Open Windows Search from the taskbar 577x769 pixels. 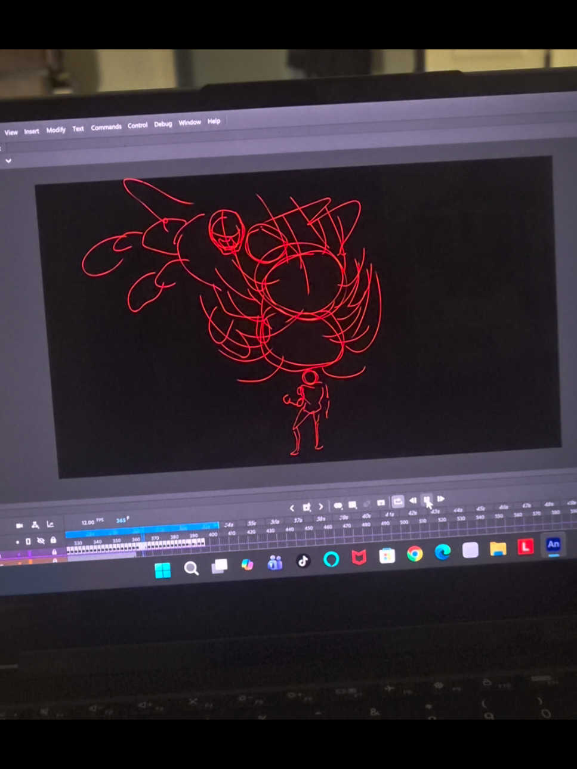(x=191, y=568)
